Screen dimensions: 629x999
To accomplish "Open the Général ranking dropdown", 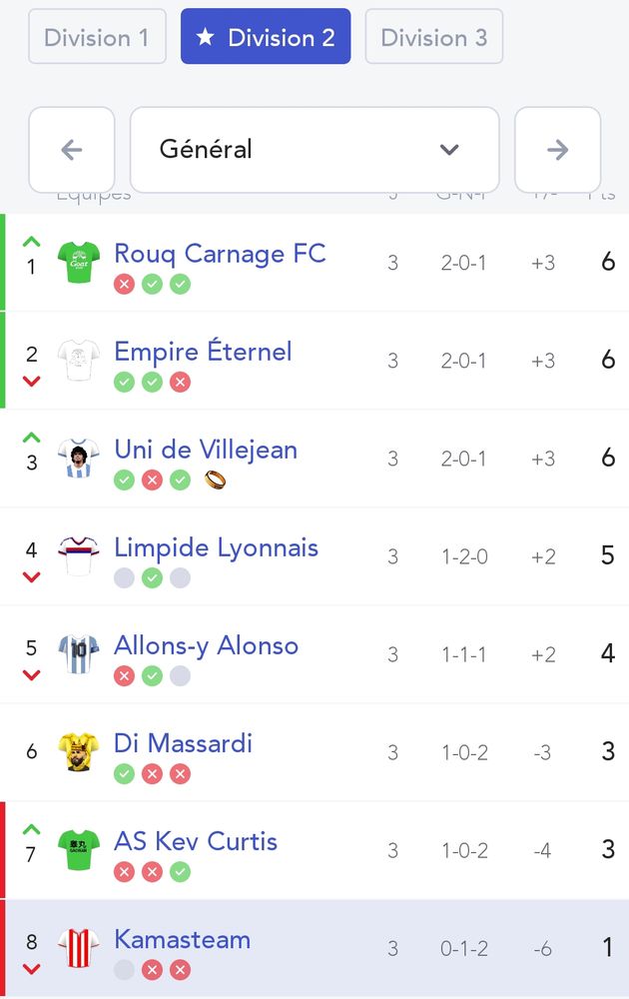I will click(314, 150).
